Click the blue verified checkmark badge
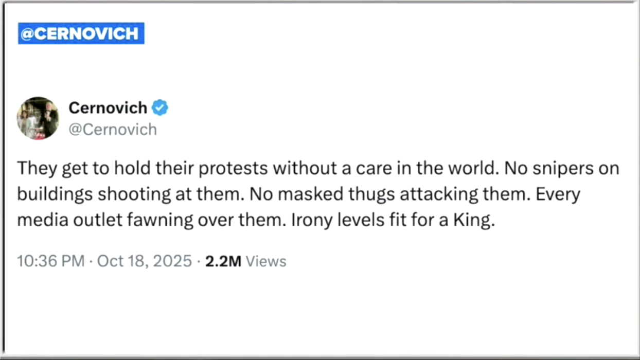640x360 pixels. 160,108
